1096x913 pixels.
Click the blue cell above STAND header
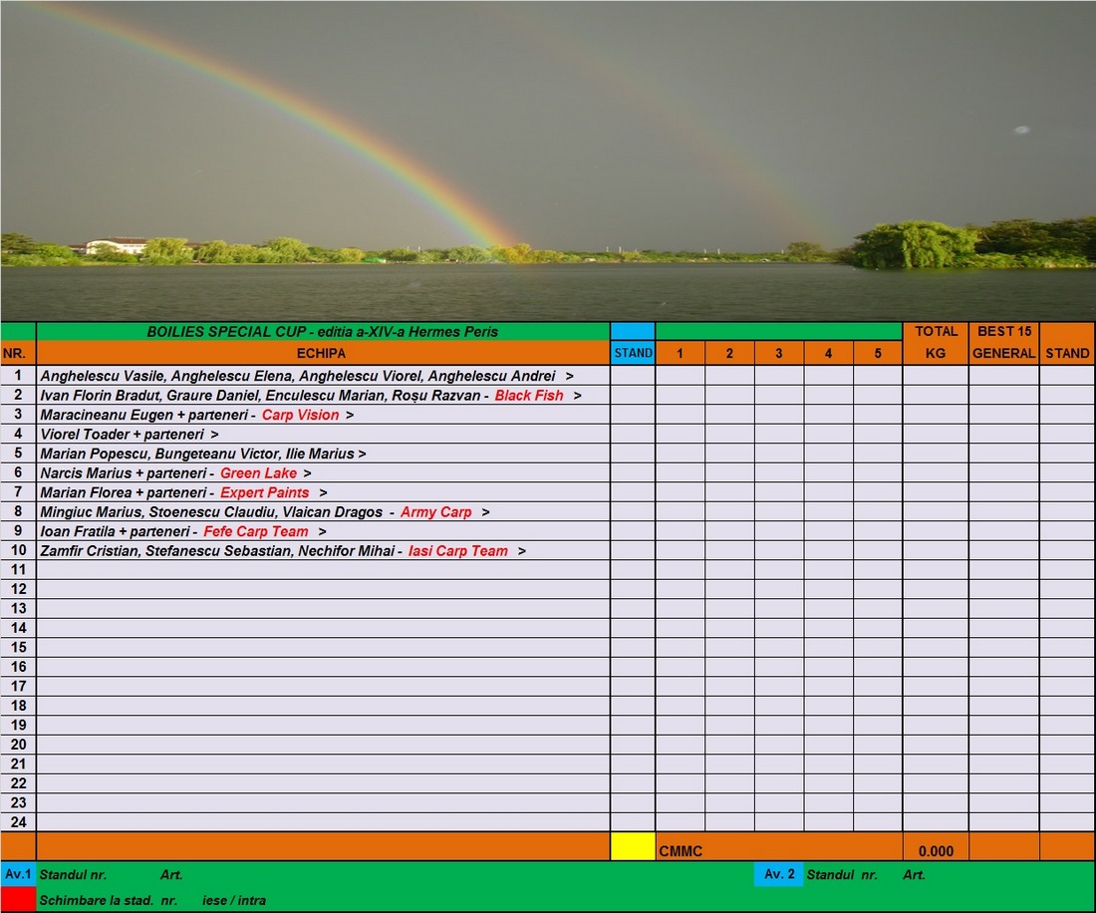pyautogui.click(x=633, y=331)
